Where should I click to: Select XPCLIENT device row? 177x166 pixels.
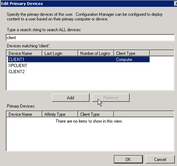point(79,66)
